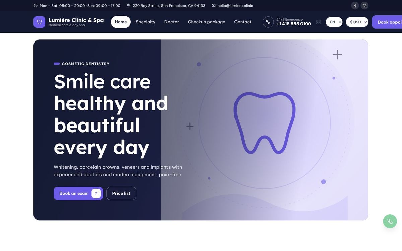402x251 pixels.
Task: Click the envelope icon beside email
Action: (214, 6)
